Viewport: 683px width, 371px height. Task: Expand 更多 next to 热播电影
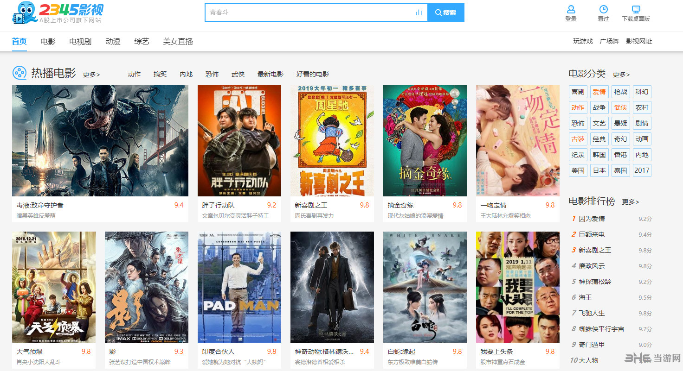pos(91,74)
